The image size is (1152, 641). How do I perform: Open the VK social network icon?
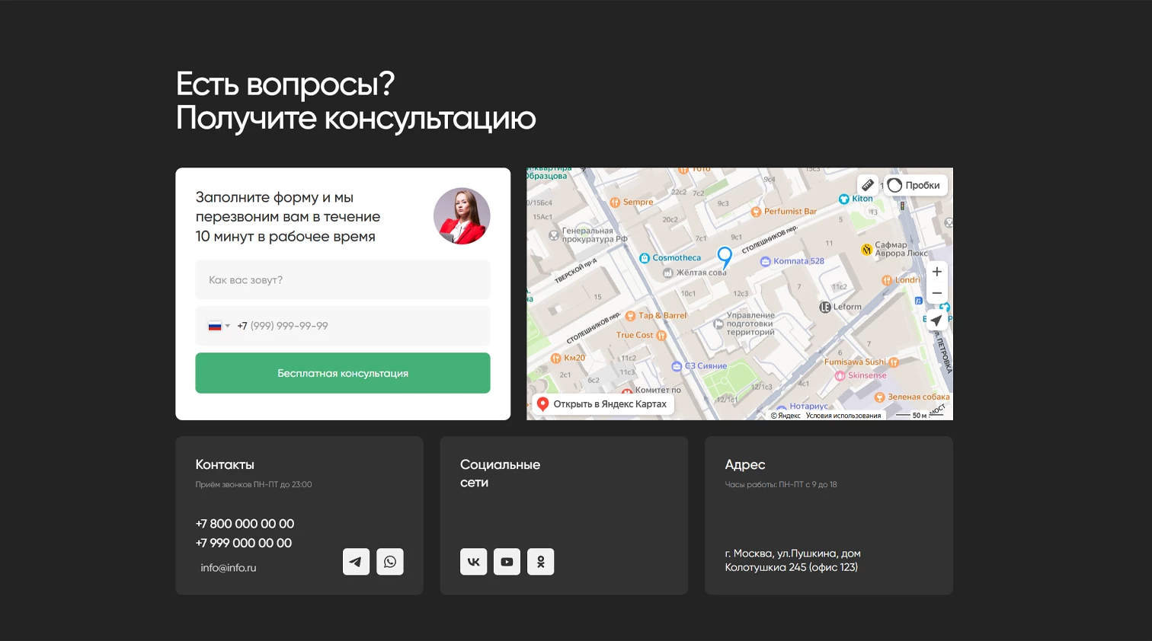tap(473, 562)
